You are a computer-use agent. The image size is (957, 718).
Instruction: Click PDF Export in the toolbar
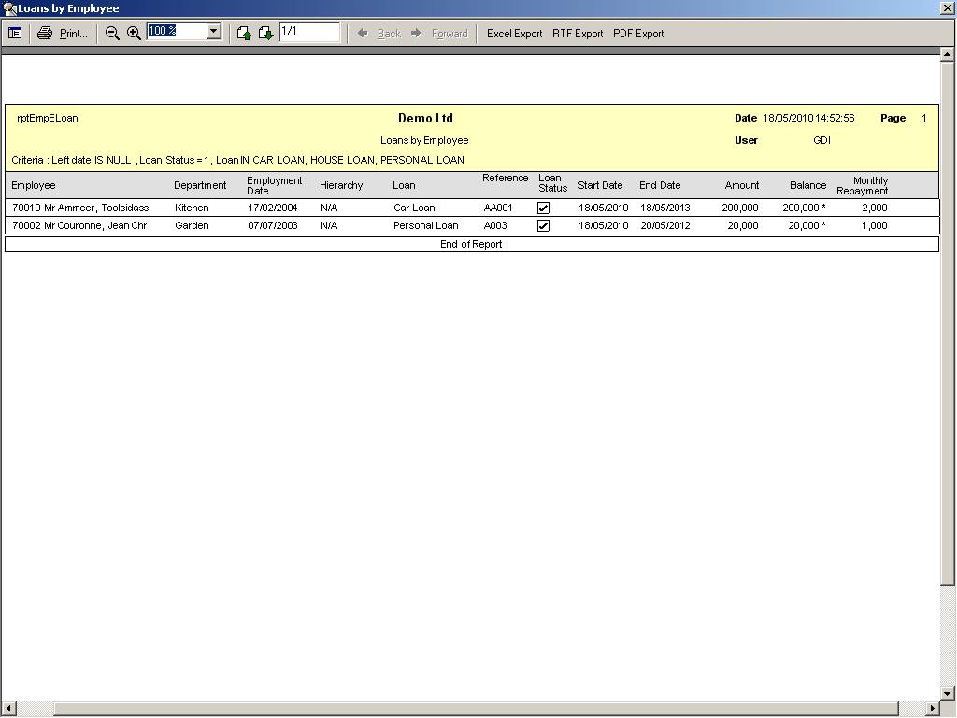(x=638, y=33)
